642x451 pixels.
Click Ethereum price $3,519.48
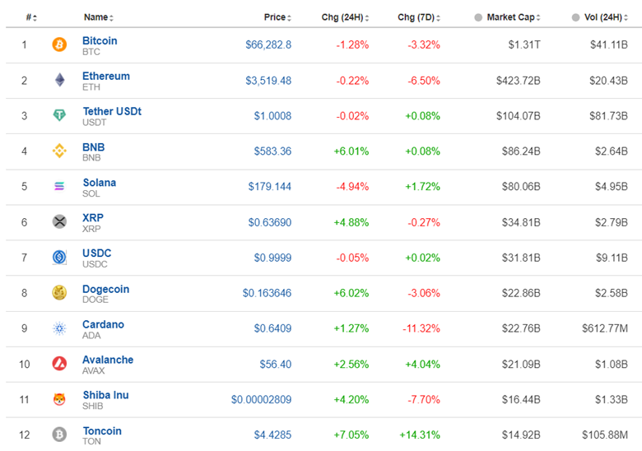point(268,81)
